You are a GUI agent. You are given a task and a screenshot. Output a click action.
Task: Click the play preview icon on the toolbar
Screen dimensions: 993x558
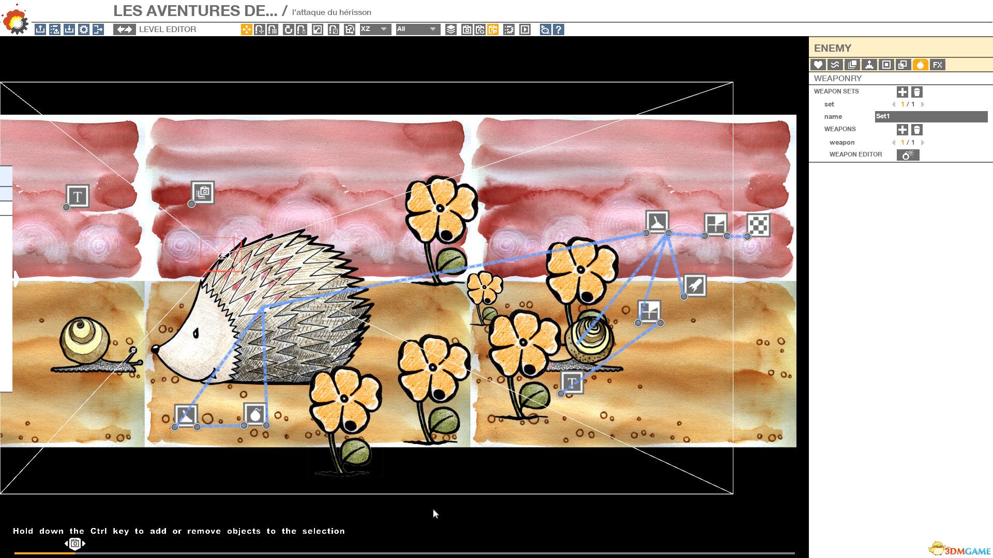tap(524, 30)
